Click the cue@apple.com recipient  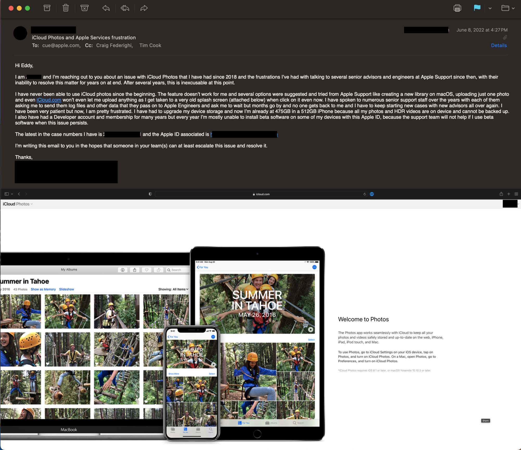[61, 45]
